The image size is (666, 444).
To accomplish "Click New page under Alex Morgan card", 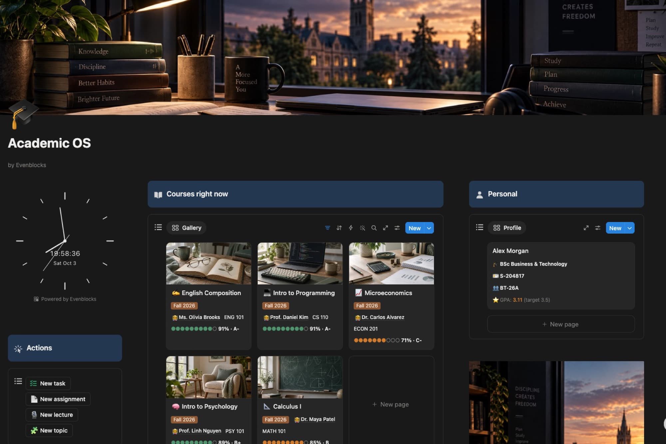I will click(561, 324).
